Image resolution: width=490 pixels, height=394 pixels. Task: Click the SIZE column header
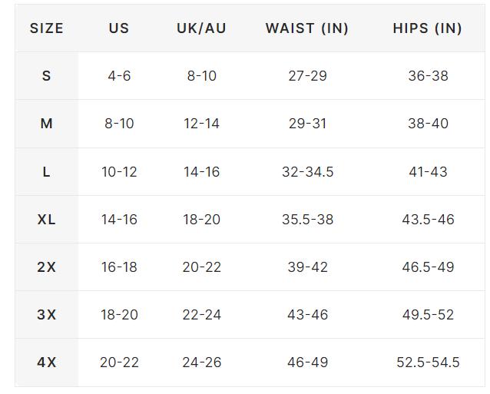pyautogui.click(x=47, y=28)
